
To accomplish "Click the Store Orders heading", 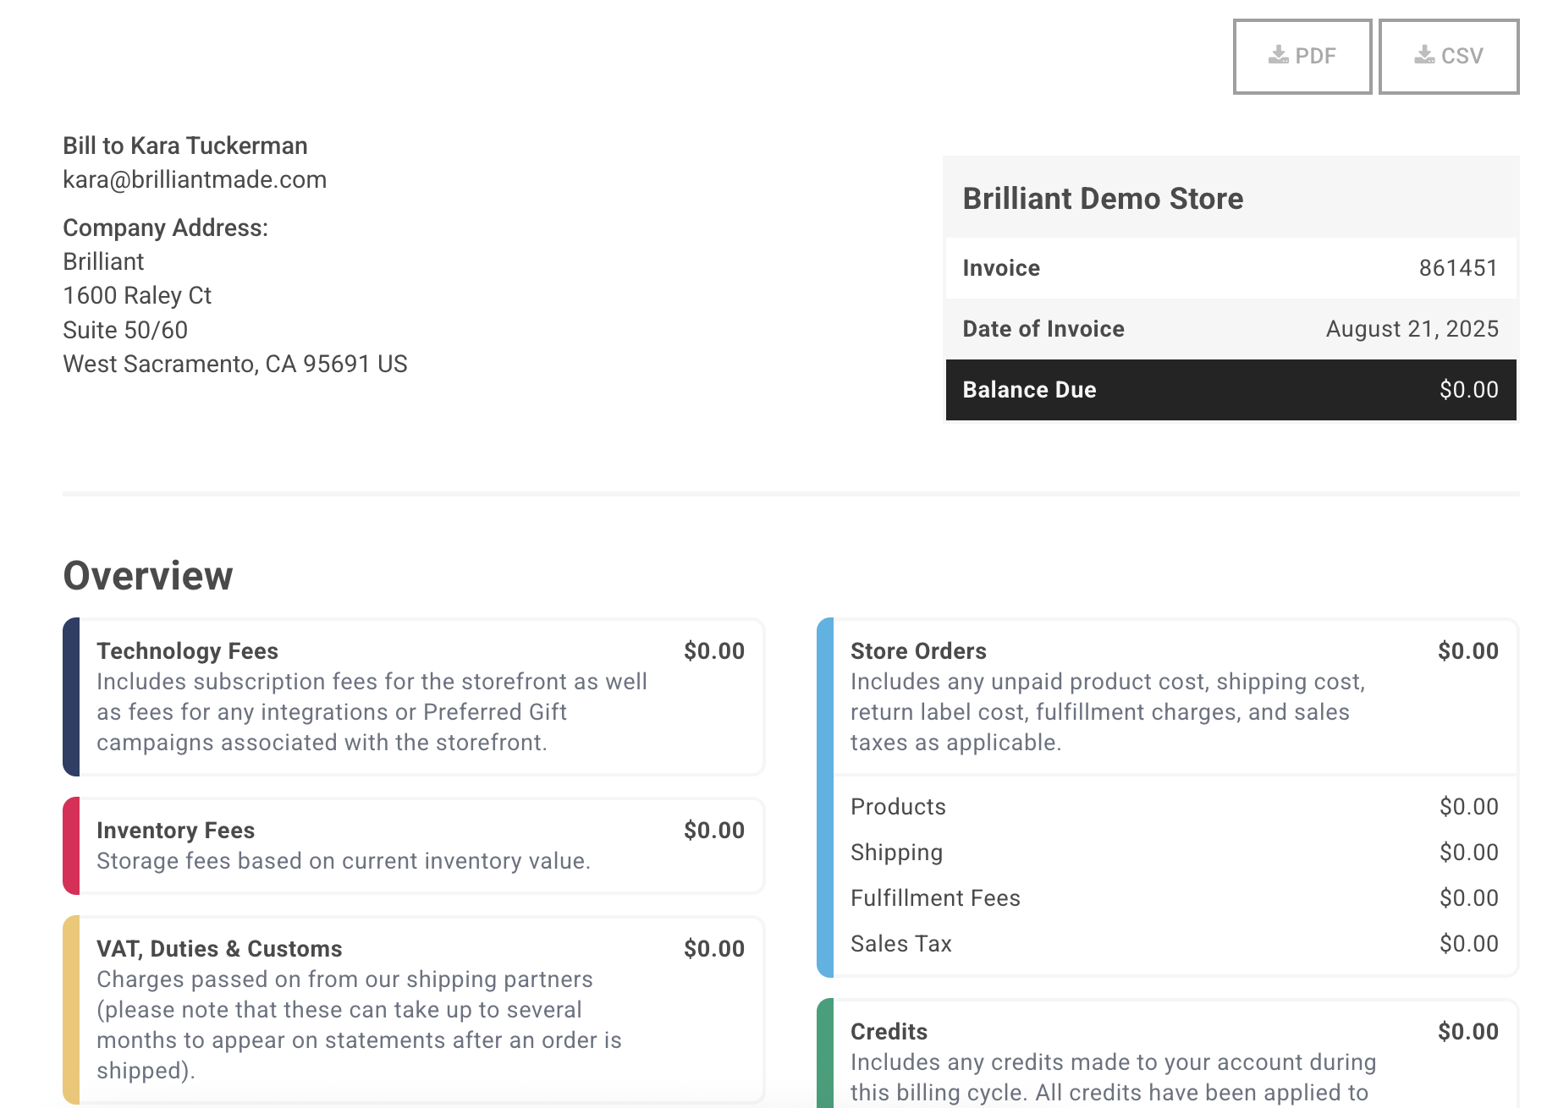I will [x=918, y=651].
